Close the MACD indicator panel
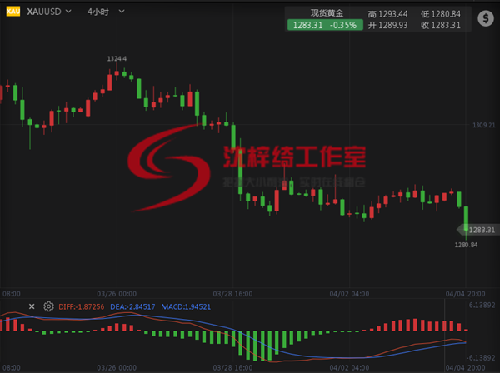Image resolution: width=500 pixels, height=373 pixels. (x=32, y=306)
